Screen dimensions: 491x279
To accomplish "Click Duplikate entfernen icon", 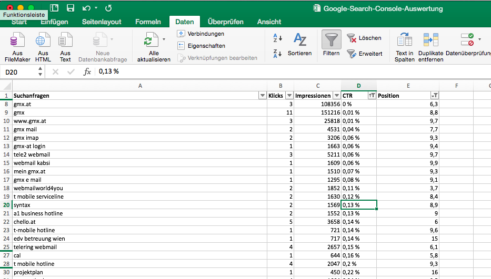I will pyautogui.click(x=430, y=40).
